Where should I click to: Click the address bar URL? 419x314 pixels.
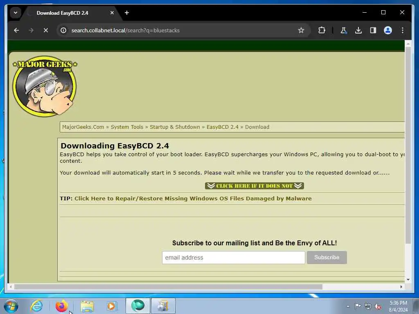pyautogui.click(x=125, y=30)
